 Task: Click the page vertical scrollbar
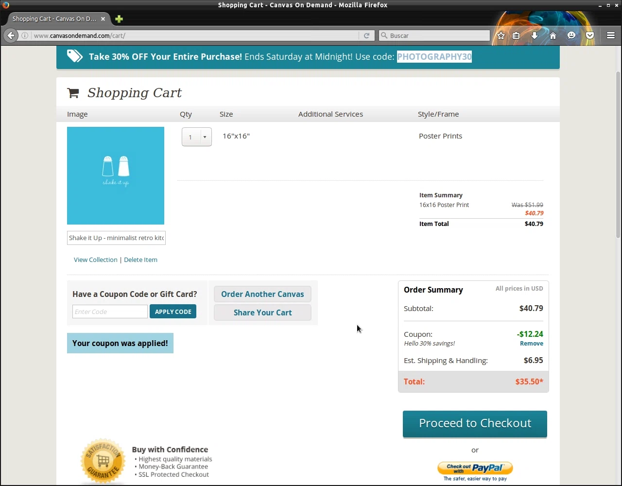(x=618, y=156)
